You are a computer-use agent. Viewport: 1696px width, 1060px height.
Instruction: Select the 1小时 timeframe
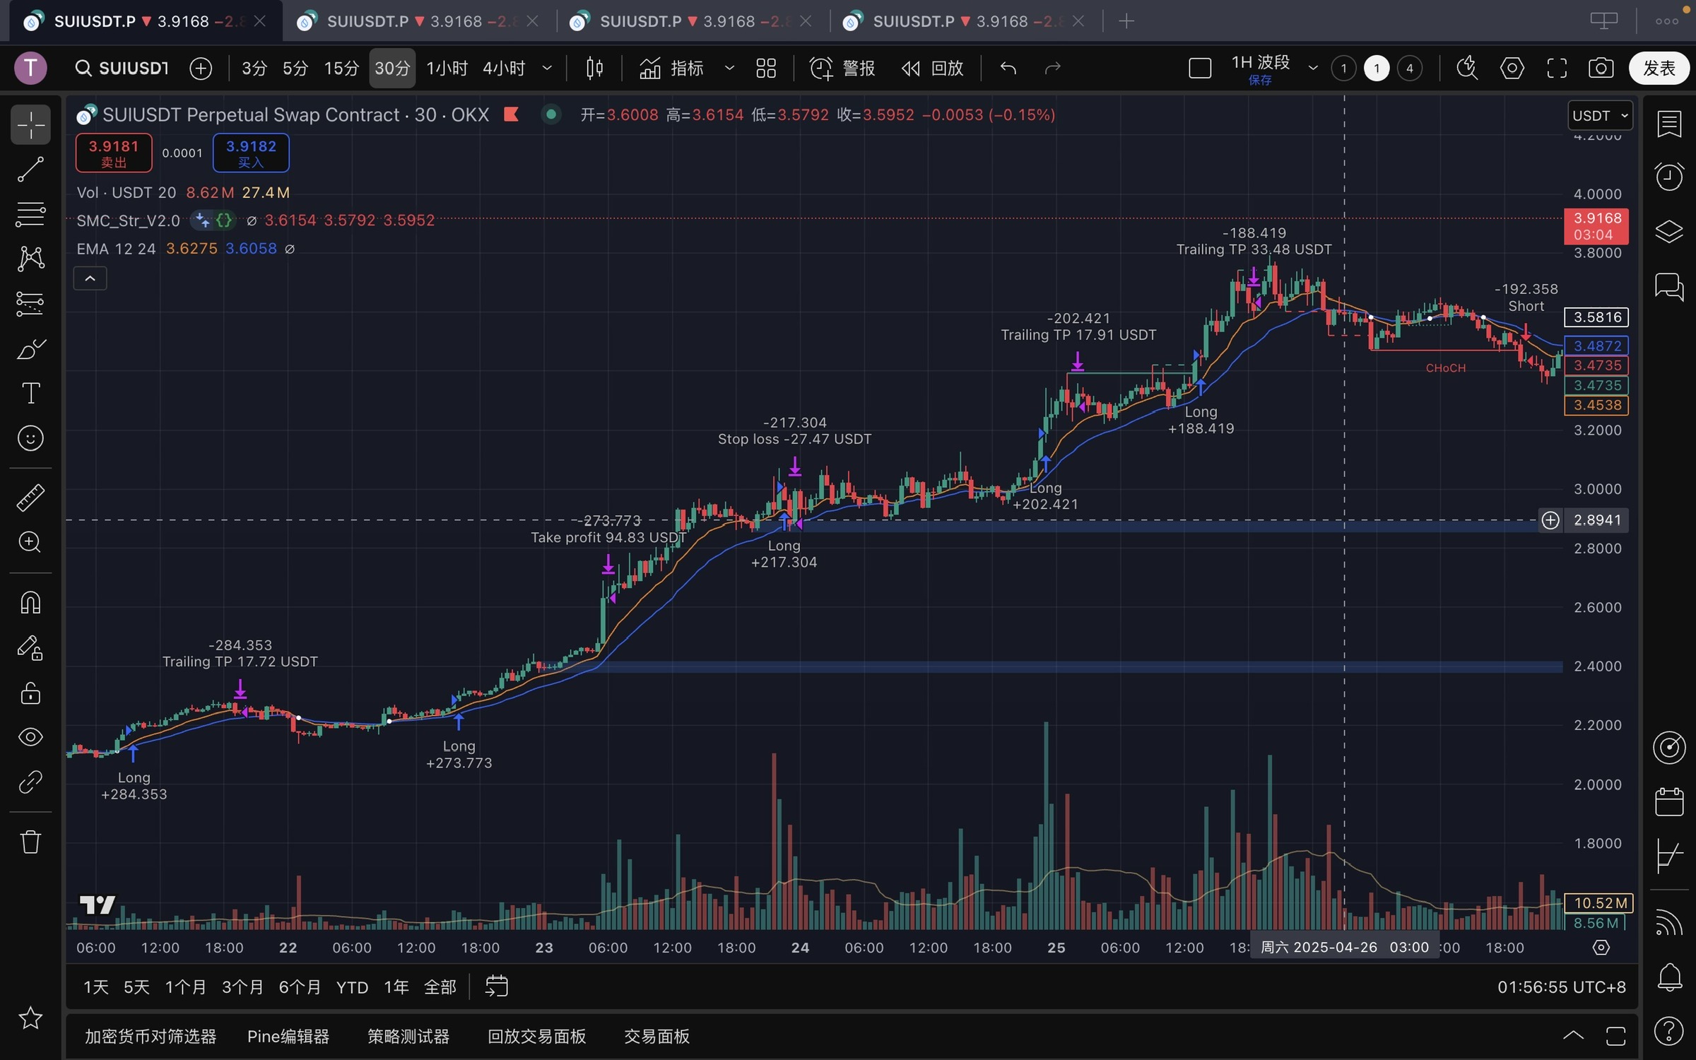[x=447, y=69]
